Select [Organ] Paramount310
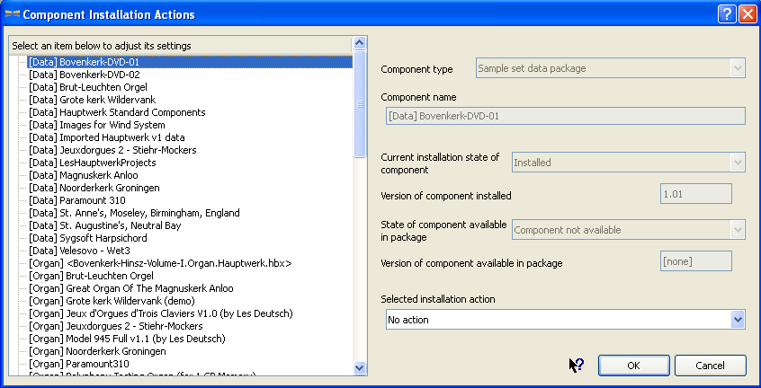Viewport: 761px width, 388px height. point(79,365)
